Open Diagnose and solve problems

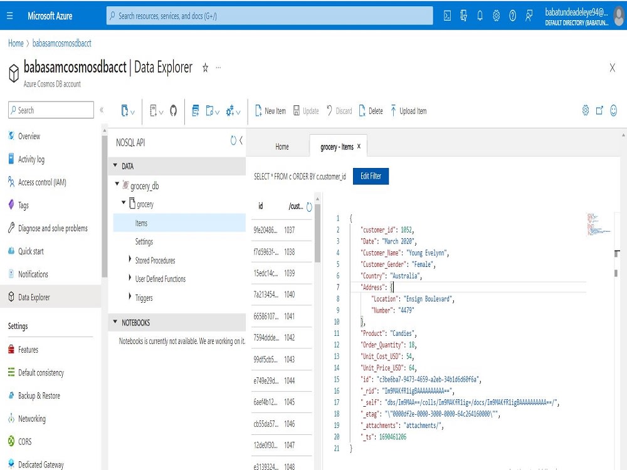pyautogui.click(x=53, y=228)
